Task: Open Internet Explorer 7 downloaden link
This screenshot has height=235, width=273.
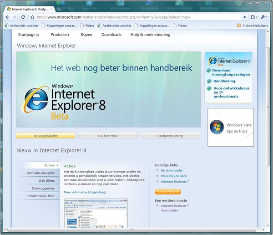Action: tap(175, 208)
